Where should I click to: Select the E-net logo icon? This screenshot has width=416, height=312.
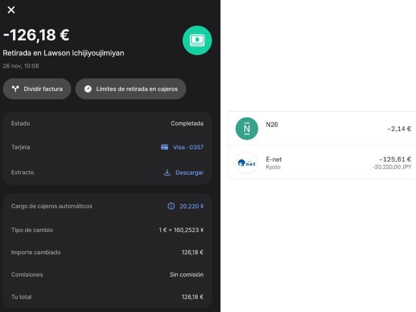[x=246, y=163]
